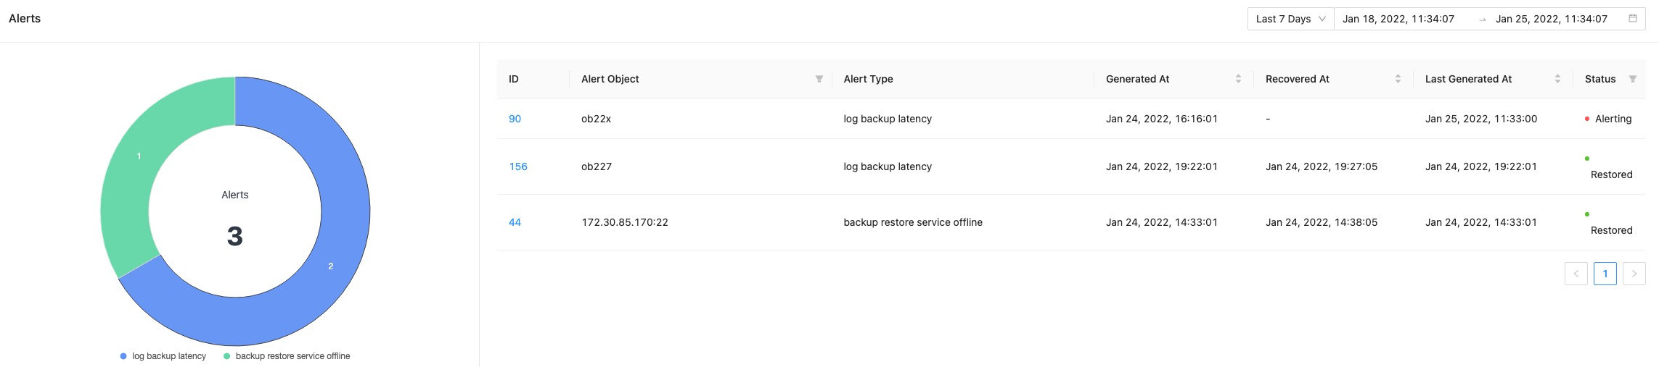This screenshot has width=1659, height=367.
Task: Open alert ID 44 link
Action: (515, 222)
